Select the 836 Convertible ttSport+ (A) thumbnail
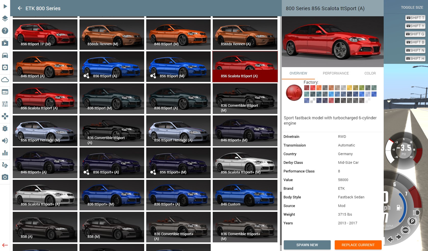428x251 pixels. [x=178, y=227]
